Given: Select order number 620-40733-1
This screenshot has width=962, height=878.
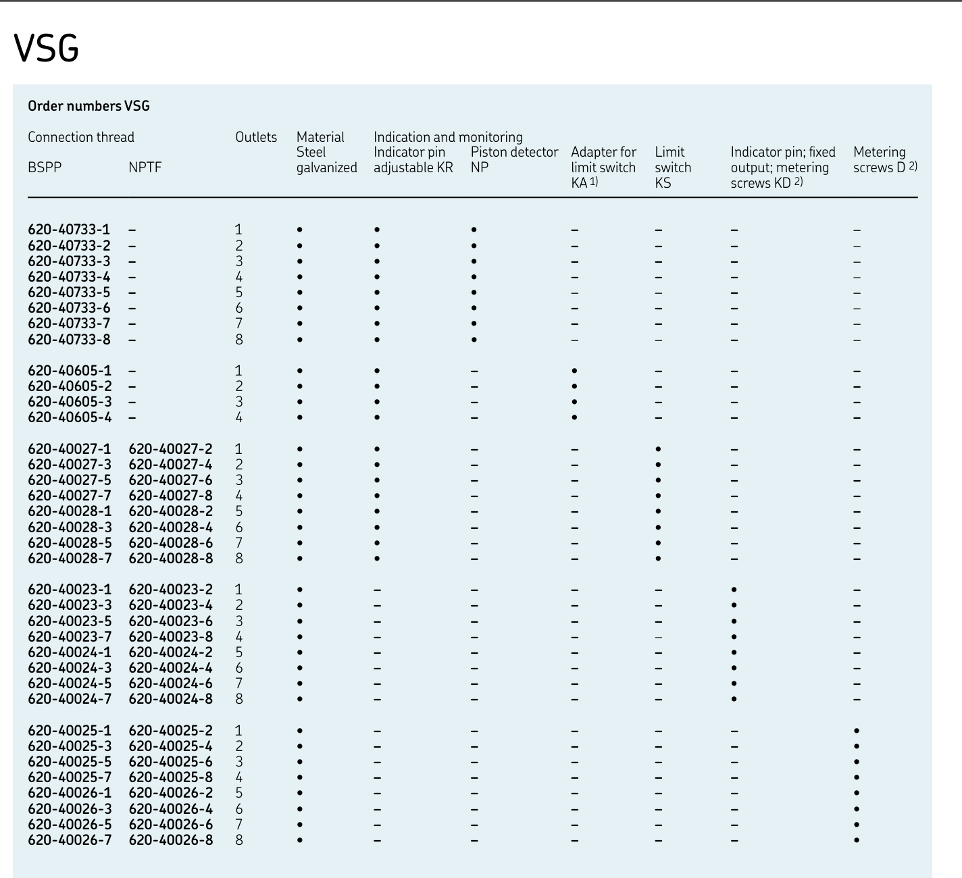Looking at the screenshot, I should point(69,230).
